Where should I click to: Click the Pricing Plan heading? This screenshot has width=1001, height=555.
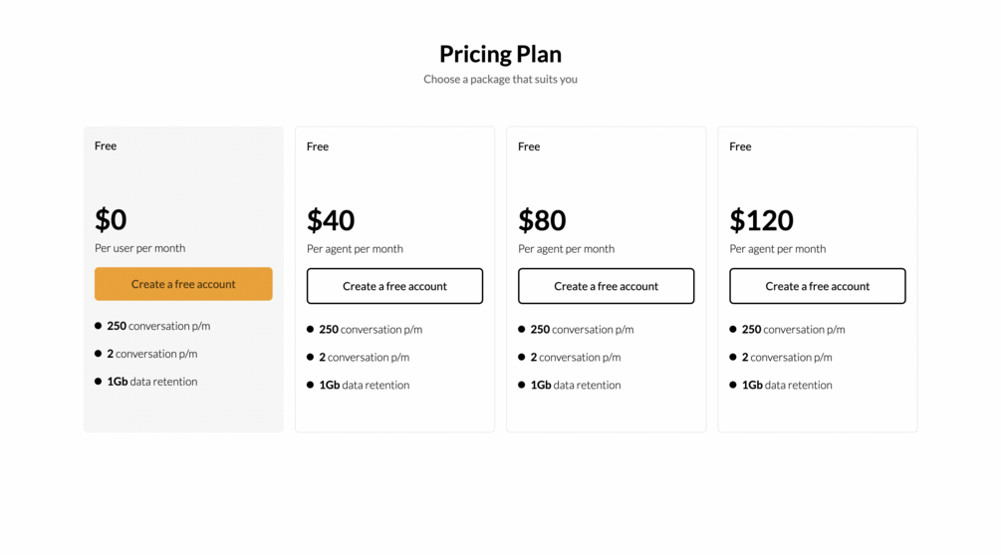tap(500, 54)
